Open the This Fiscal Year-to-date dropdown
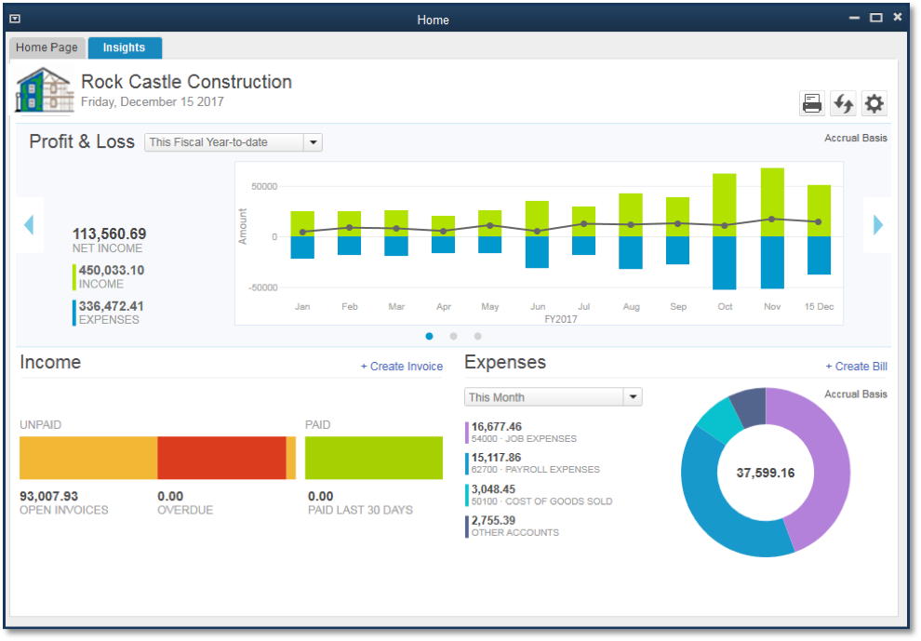 click(234, 142)
